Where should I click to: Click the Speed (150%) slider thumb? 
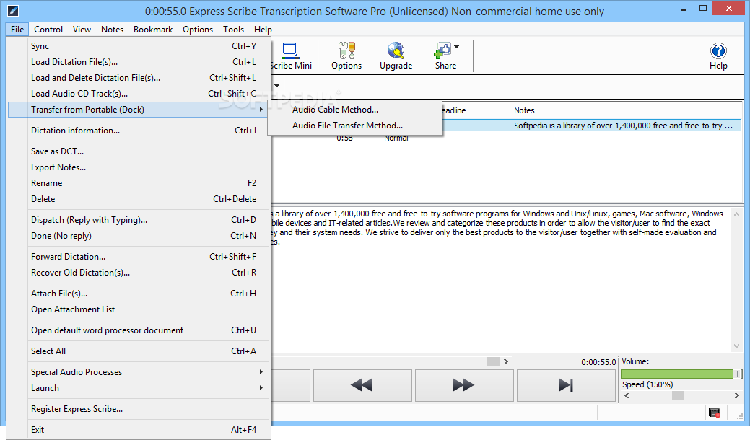(678, 395)
